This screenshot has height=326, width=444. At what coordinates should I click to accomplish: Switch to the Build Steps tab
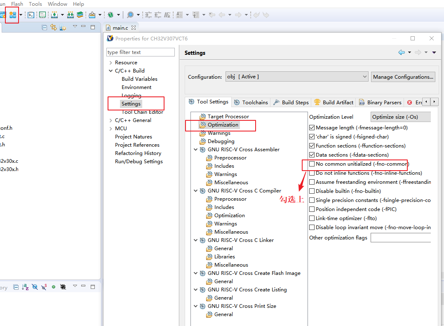pos(291,102)
